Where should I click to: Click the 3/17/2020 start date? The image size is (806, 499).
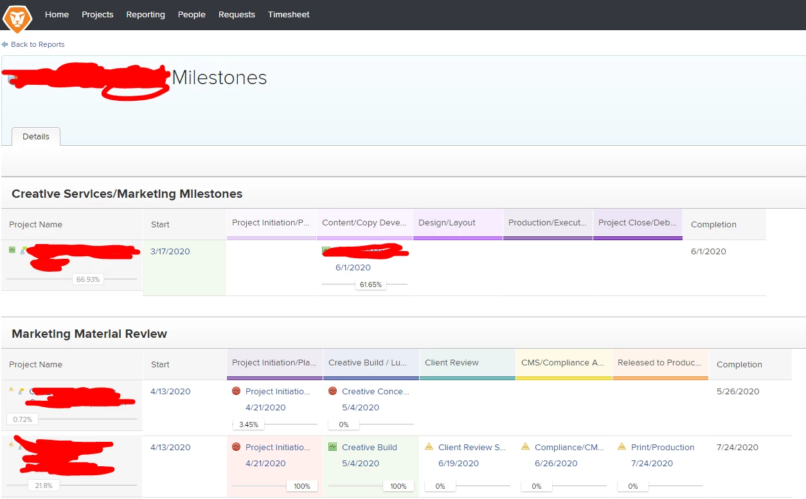point(170,251)
